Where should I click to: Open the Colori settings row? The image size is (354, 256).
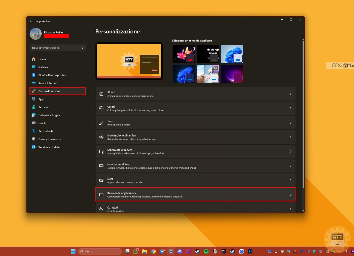[195, 109]
